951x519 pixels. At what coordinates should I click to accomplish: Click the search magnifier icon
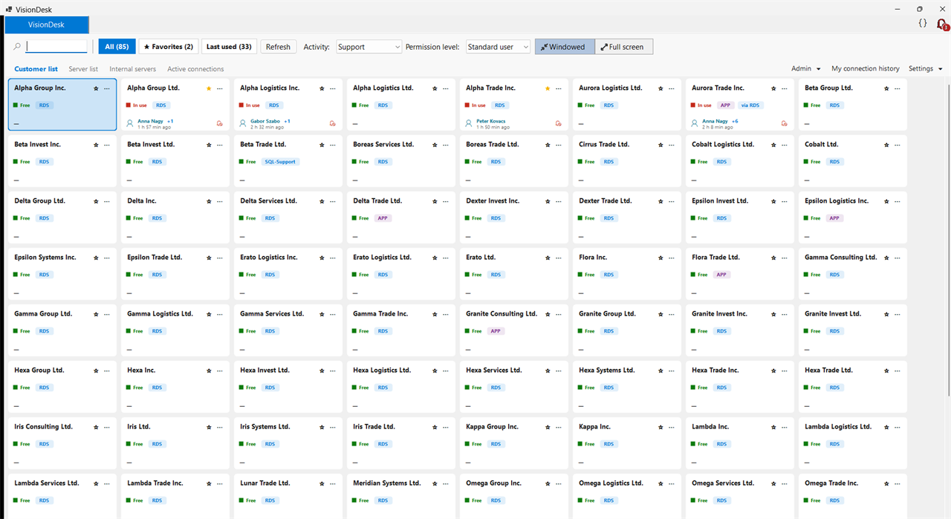click(x=17, y=47)
